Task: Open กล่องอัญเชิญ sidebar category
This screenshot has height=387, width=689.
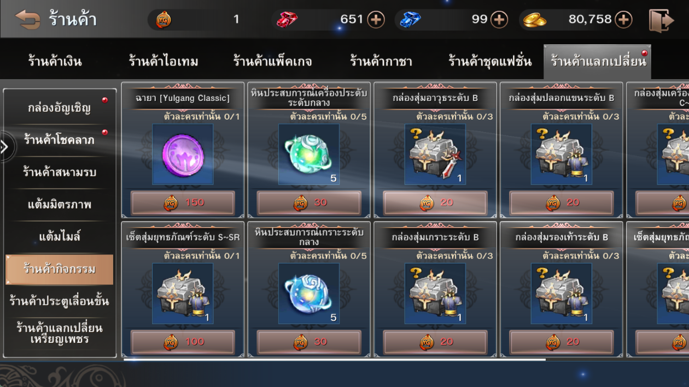Action: 60,108
